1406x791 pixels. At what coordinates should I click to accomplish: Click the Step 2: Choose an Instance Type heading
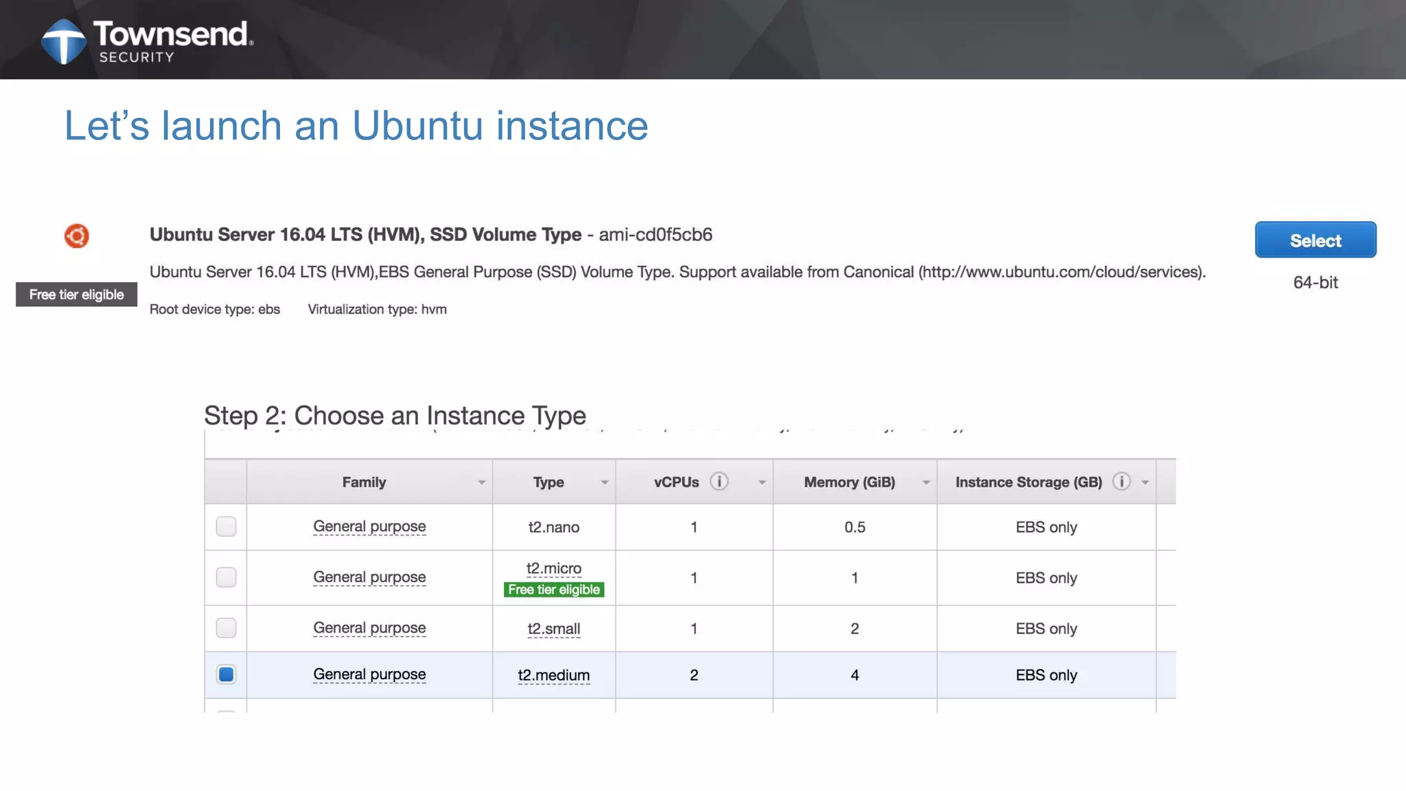[395, 415]
